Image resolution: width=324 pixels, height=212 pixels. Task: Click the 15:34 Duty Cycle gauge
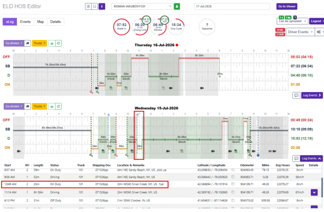click(x=176, y=27)
